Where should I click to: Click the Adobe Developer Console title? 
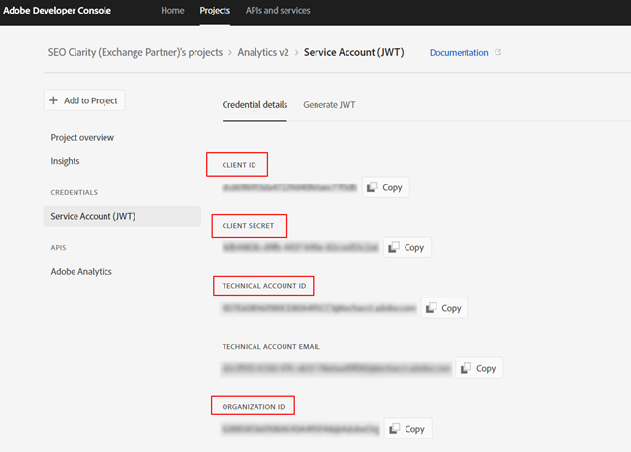(x=57, y=11)
